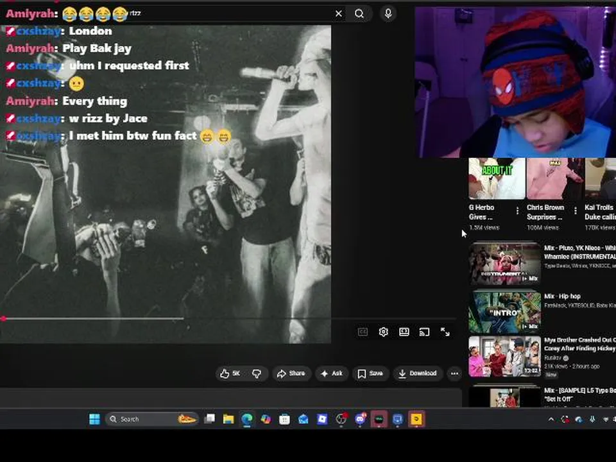Share this video
This screenshot has width=616, height=462.
click(291, 373)
